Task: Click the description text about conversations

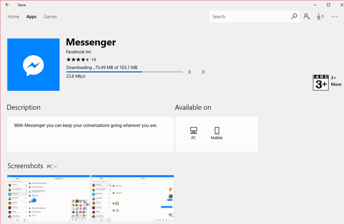Action: click(x=85, y=125)
